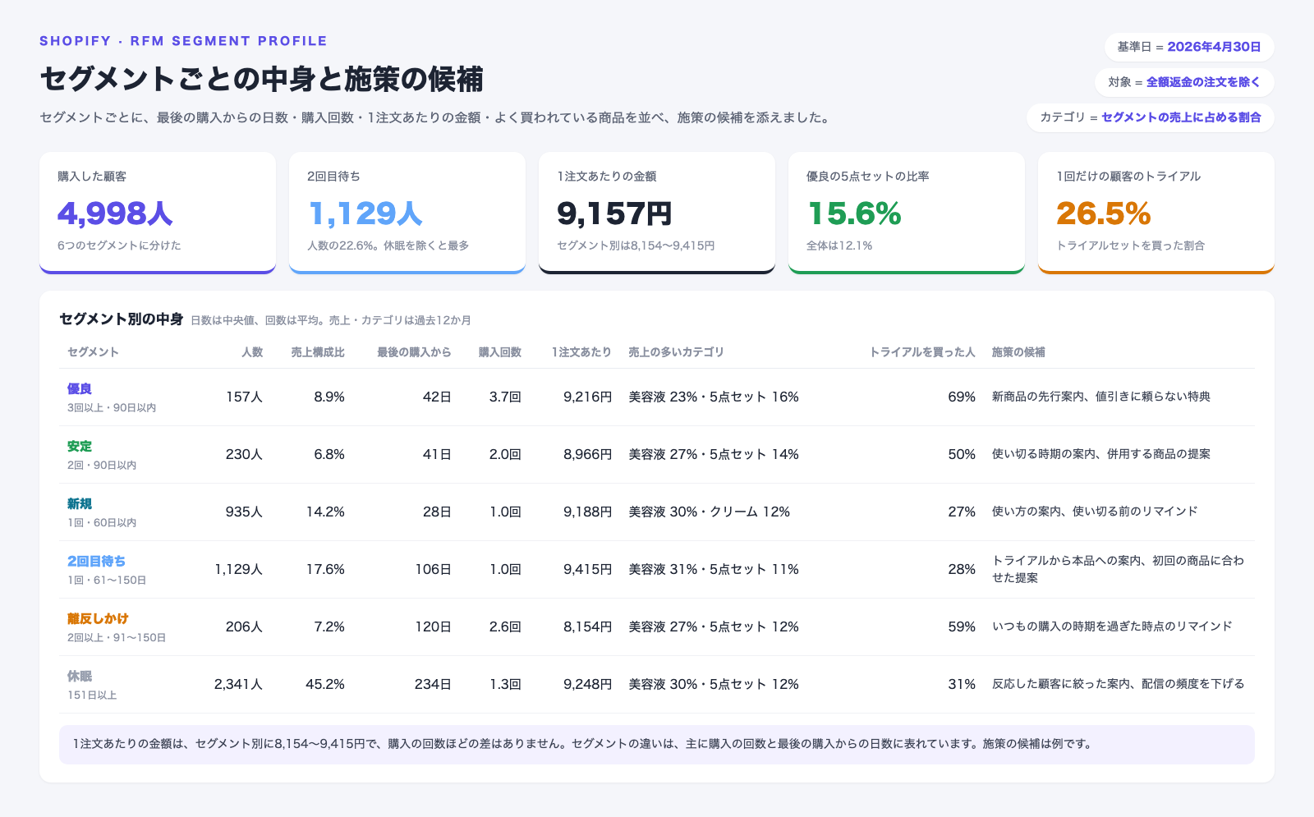Click the 157人 cell in 優良 row
Screen dimensions: 1314x817
(x=245, y=397)
